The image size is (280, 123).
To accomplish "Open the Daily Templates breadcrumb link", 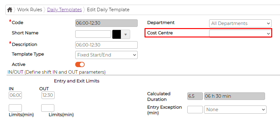I will coord(65,10).
